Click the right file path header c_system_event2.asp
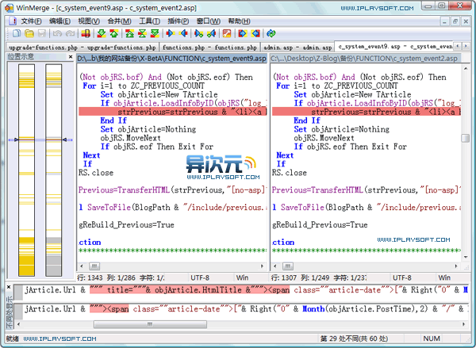Viewport: 476px width, 348px height. tap(366, 58)
